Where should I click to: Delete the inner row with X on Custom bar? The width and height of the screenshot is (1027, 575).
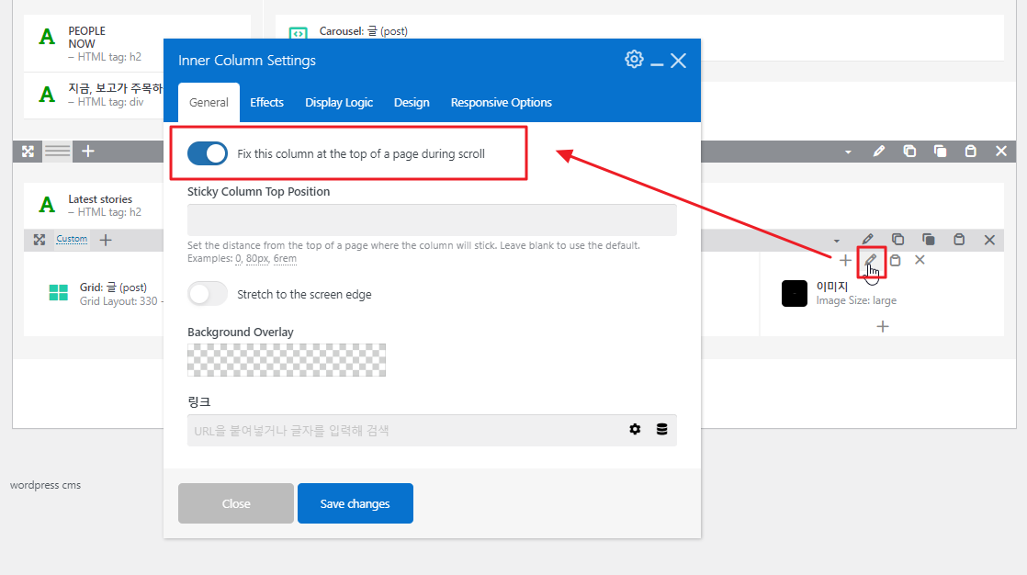tap(989, 240)
